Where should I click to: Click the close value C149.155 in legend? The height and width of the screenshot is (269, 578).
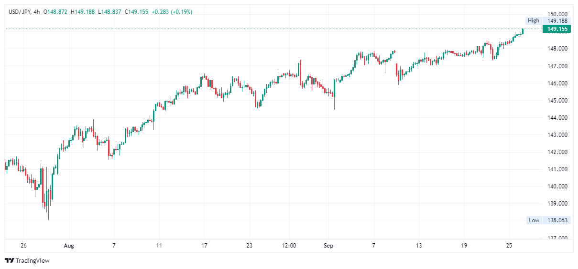click(x=137, y=12)
